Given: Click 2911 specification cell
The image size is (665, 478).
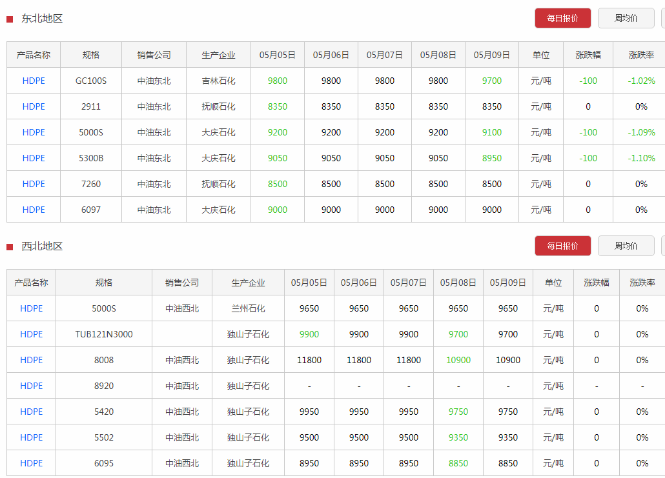Looking at the screenshot, I should pos(91,106).
